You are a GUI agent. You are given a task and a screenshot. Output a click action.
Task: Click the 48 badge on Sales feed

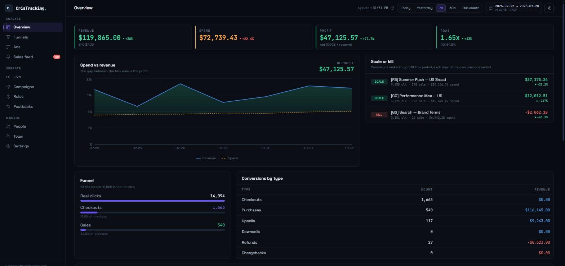(57, 57)
